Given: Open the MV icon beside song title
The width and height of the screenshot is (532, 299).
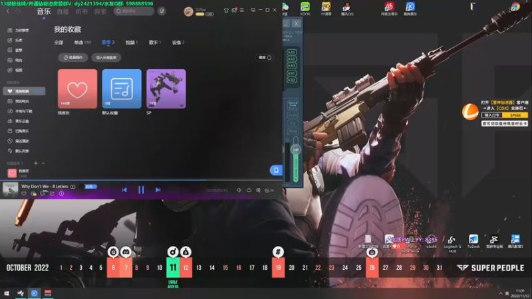Looking at the screenshot, I should click(x=72, y=187).
